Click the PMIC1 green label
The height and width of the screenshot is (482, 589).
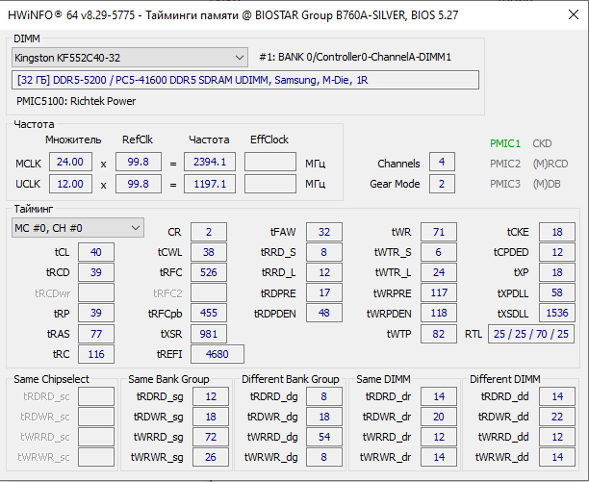coord(504,142)
